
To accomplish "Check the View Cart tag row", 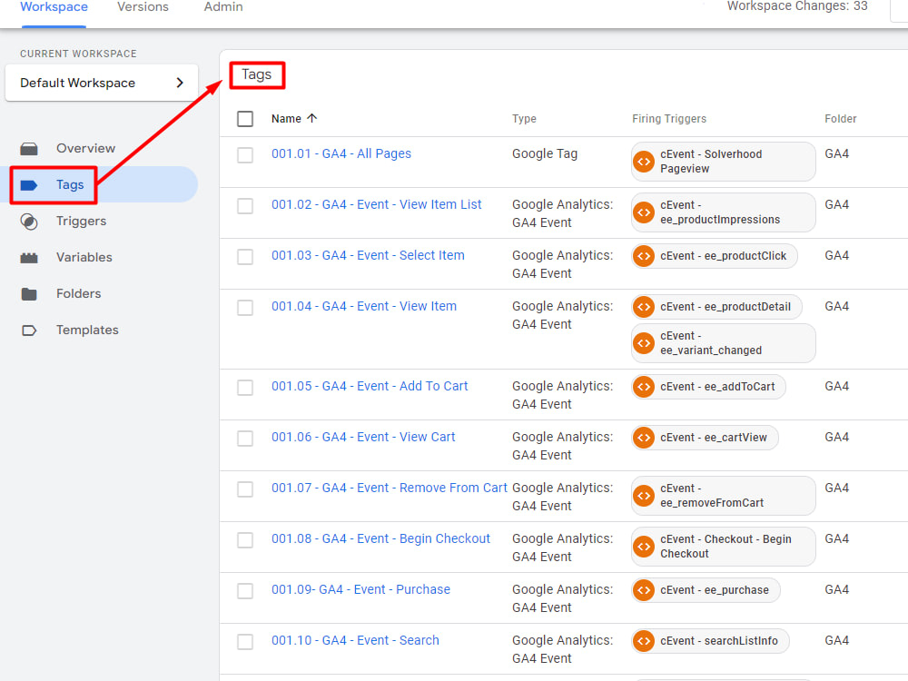I will [x=245, y=439].
